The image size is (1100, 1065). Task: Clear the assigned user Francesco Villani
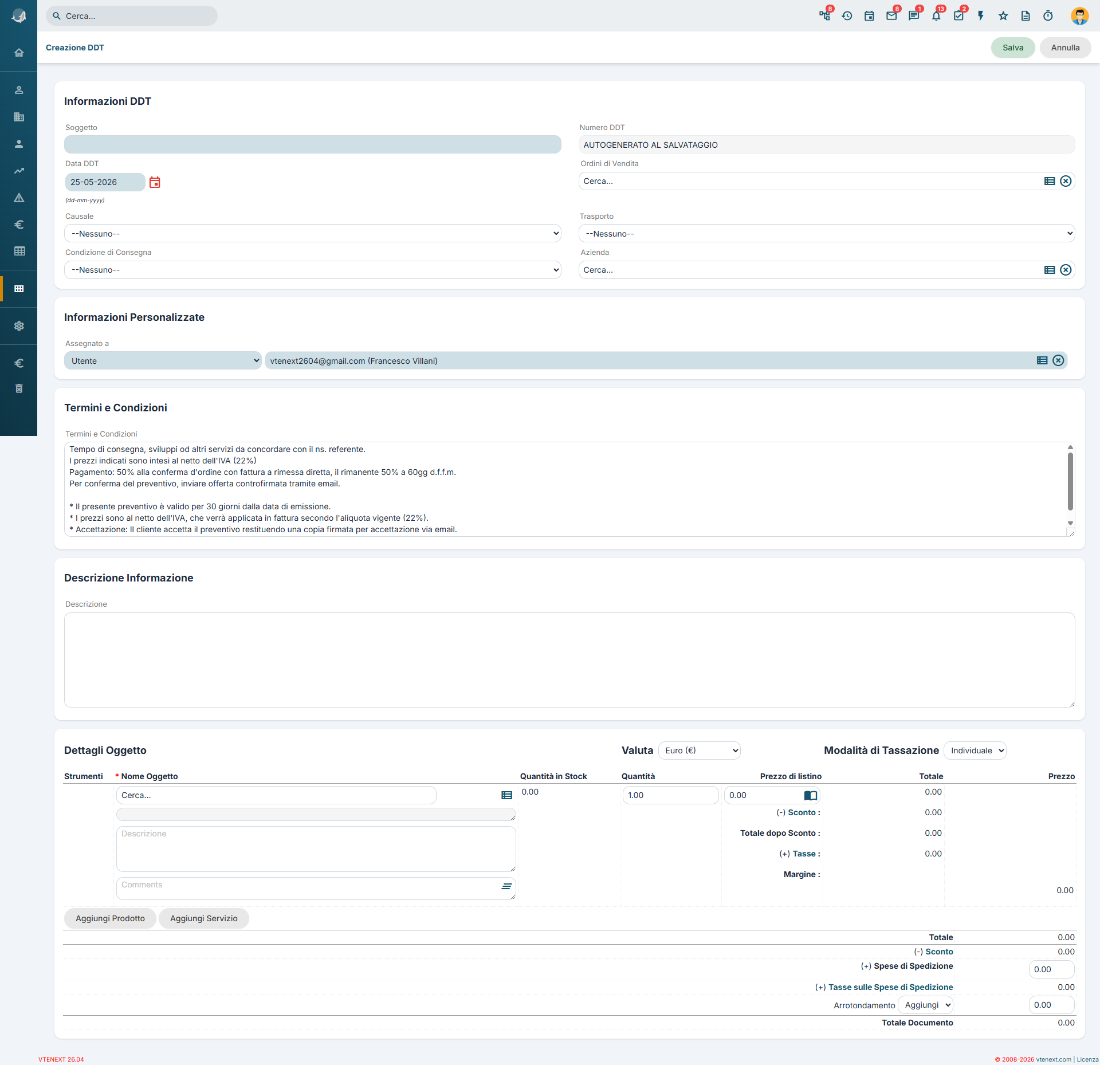[1058, 360]
